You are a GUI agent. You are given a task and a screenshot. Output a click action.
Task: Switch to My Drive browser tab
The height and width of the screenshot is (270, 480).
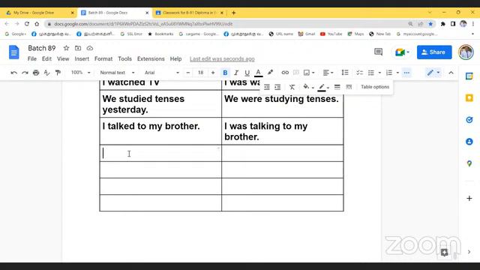pos(39,13)
